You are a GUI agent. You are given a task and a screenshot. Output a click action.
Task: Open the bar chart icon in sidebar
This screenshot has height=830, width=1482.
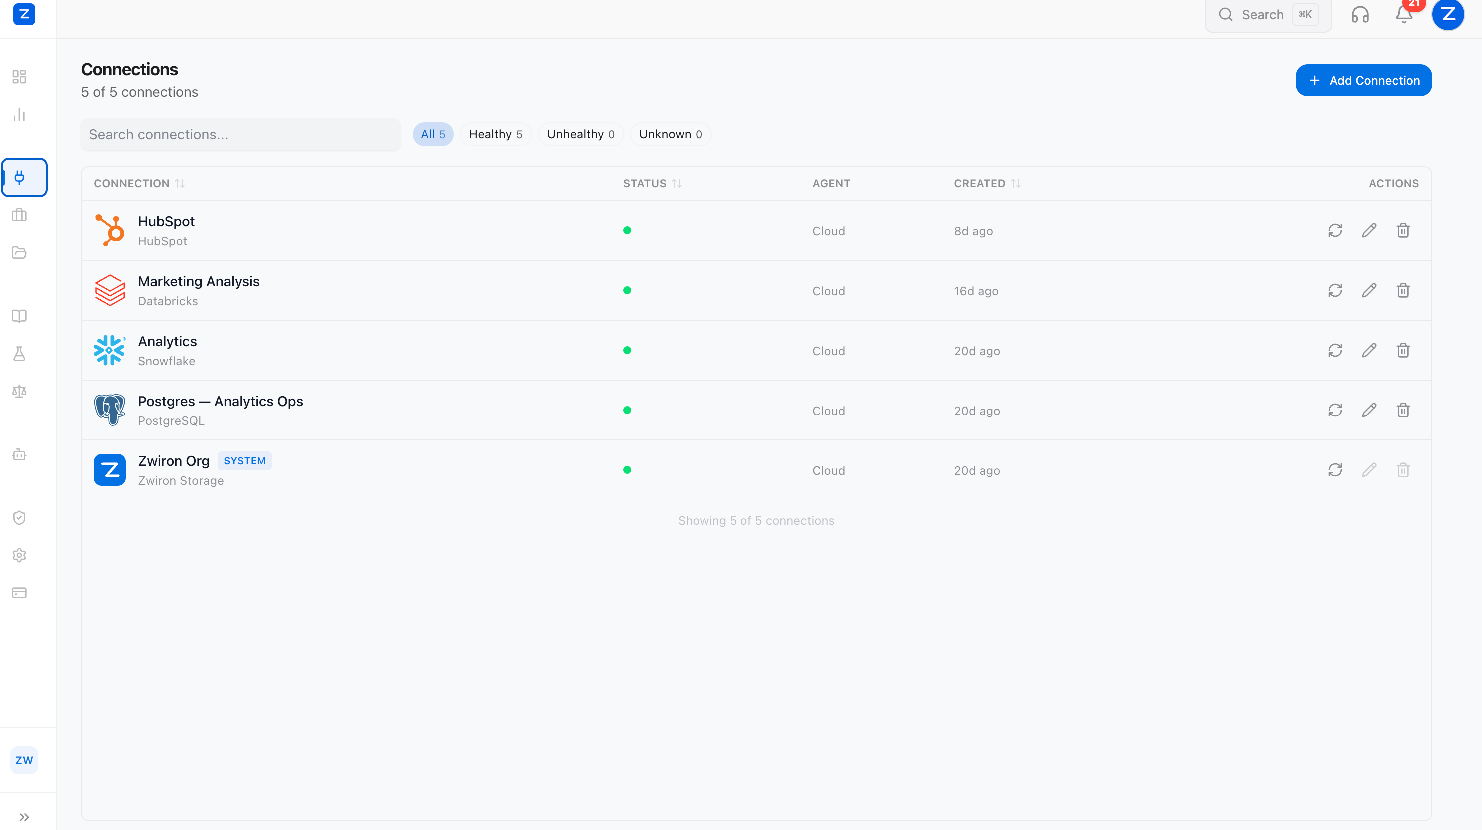coord(19,114)
